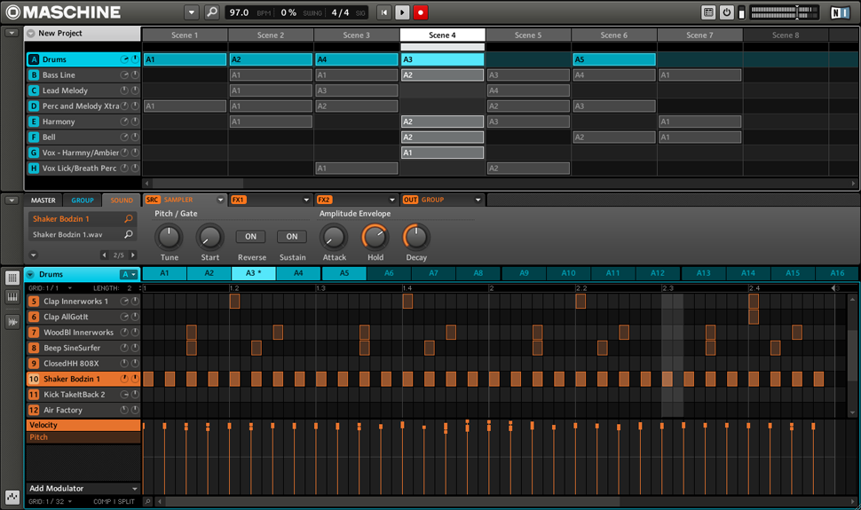
Task: Click the sound slot 7 pad for WoodBl Innerworks
Action: [x=34, y=333]
